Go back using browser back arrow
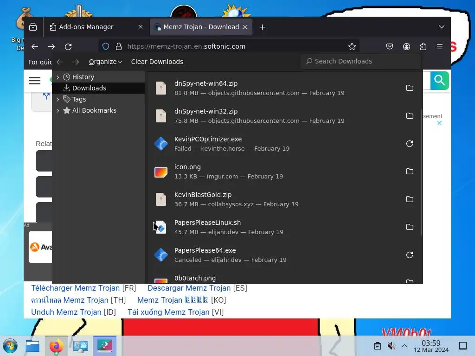 (35, 47)
